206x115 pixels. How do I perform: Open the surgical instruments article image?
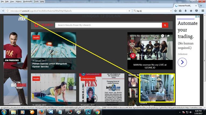(54, 45)
